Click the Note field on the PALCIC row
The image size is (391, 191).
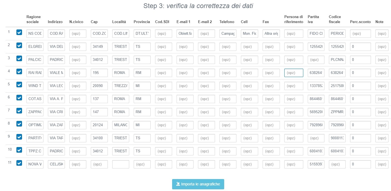point(382,59)
